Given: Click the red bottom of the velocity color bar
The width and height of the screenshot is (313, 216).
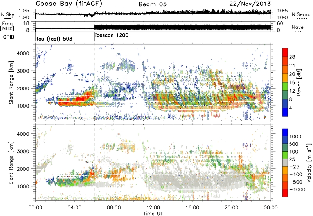Looking at the screenshot, I should pyautogui.click(x=285, y=193).
